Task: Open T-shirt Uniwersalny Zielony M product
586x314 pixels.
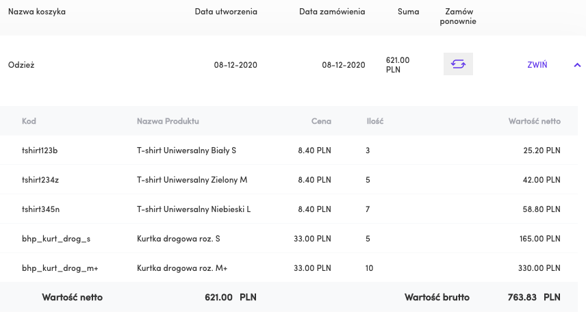Action: click(x=192, y=180)
